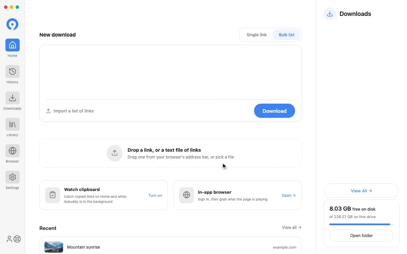Open the Library sidebar icon
Viewport: 407px width, 254px height.
(12, 124)
